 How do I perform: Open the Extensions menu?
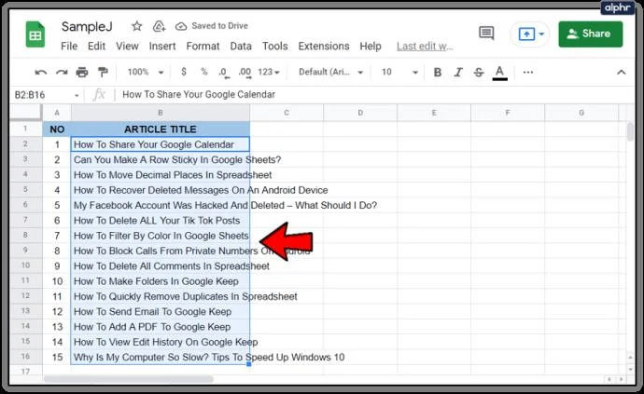coord(323,46)
